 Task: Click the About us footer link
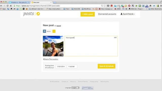point(73,82)
